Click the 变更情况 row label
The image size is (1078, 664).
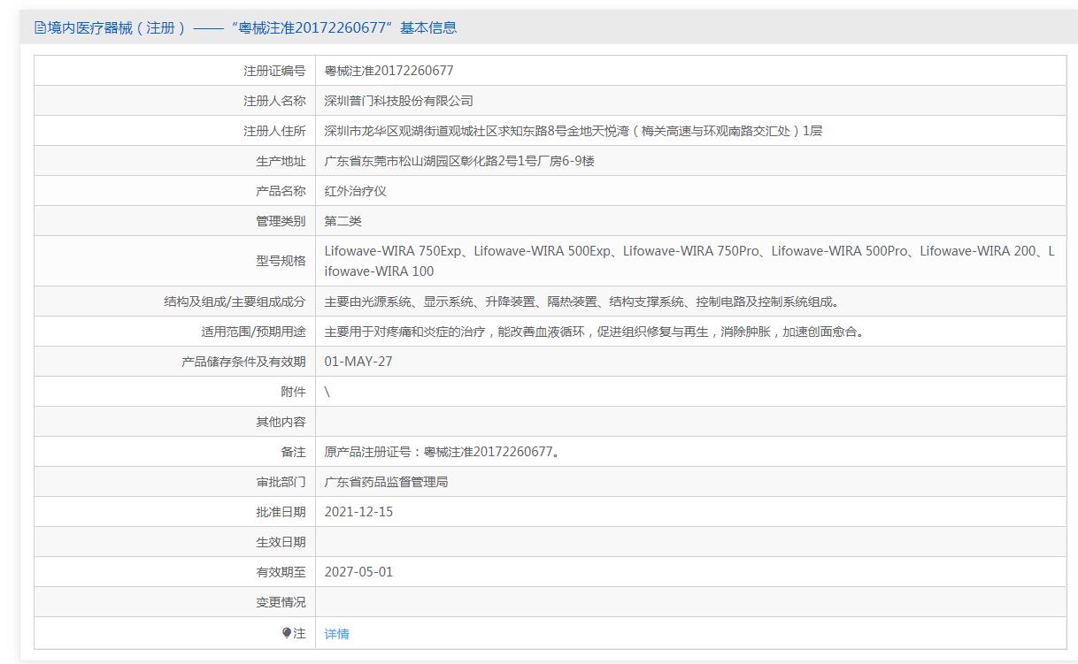click(x=281, y=602)
